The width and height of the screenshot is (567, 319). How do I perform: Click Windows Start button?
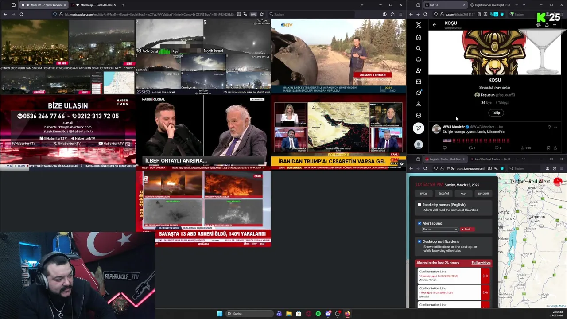coord(220,314)
